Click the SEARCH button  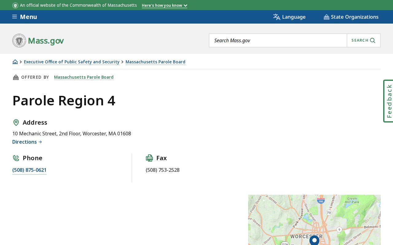364,40
